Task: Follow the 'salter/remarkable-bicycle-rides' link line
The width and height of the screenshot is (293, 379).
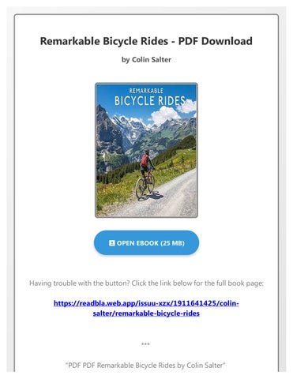Action: tap(146, 313)
